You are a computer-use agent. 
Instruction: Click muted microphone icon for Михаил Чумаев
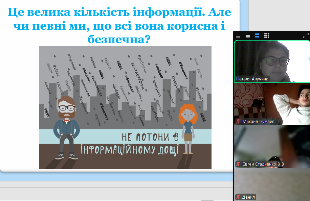tap(239, 121)
